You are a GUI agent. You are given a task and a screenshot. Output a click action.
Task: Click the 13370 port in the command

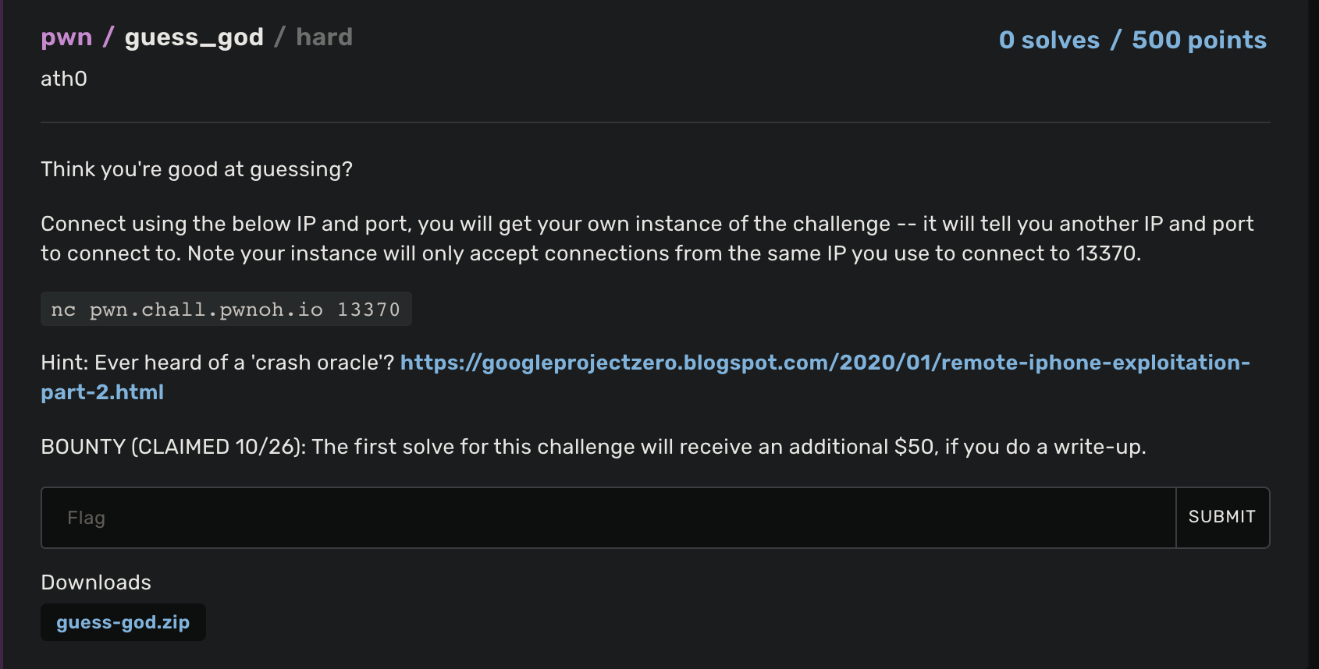tap(368, 310)
